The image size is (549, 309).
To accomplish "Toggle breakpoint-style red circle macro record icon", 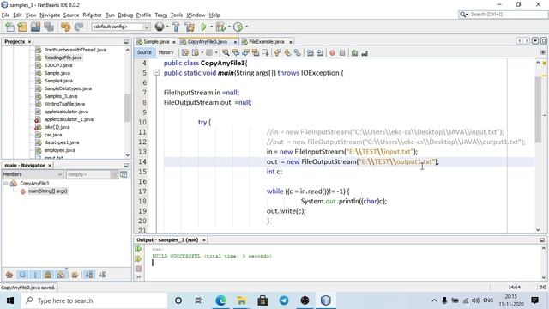I will pyautogui.click(x=332, y=53).
